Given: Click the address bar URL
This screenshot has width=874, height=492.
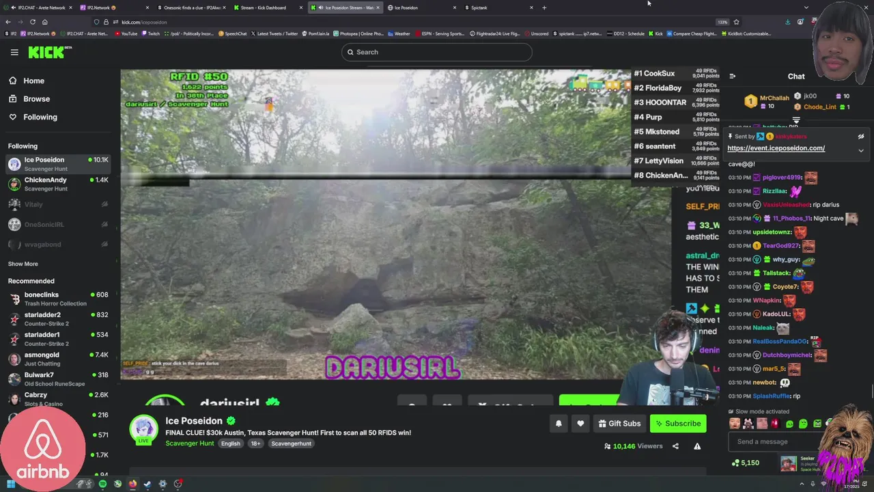Looking at the screenshot, I should 144,22.
